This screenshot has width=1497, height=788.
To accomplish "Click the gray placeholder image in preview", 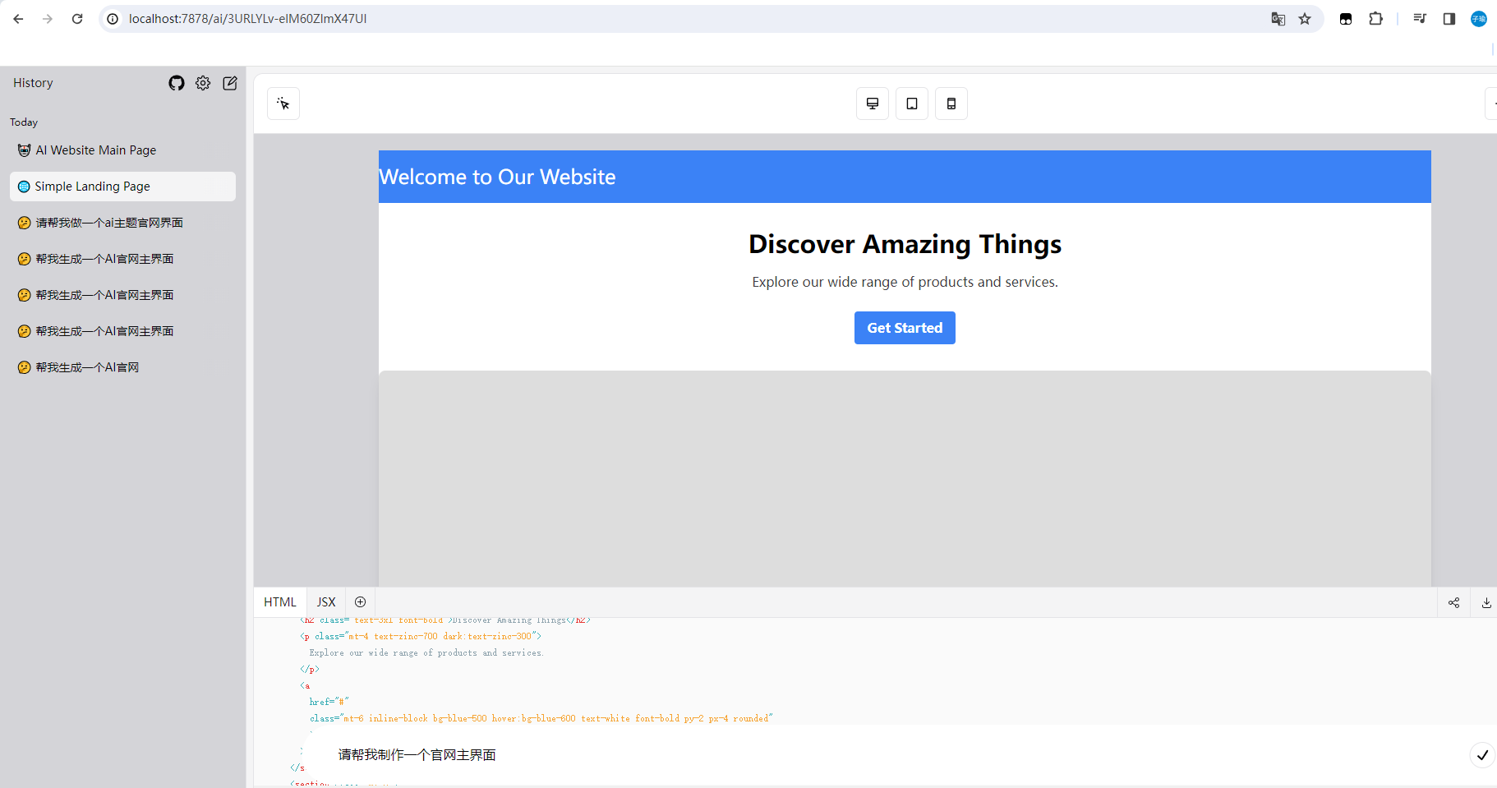I will [905, 478].
